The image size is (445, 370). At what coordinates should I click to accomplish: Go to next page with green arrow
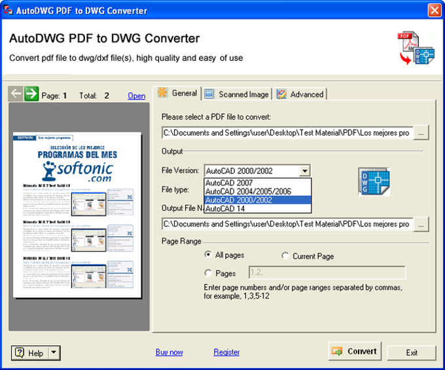(31, 94)
